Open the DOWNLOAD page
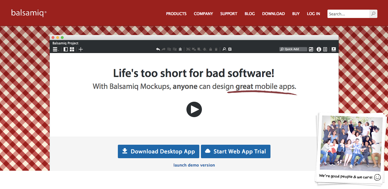Image resolution: width=388 pixels, height=189 pixels. [x=273, y=14]
